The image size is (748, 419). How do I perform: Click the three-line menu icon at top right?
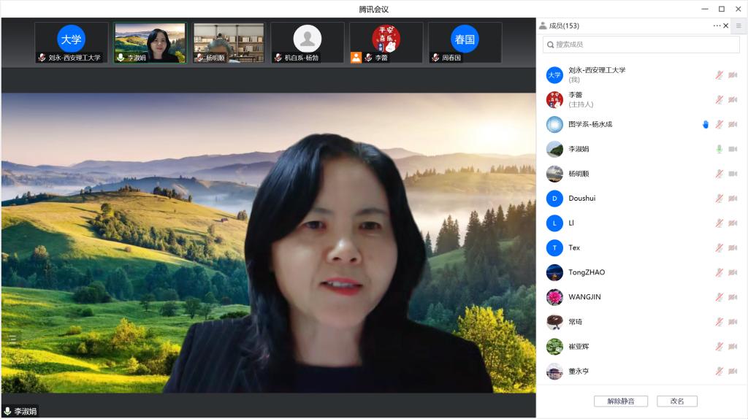point(738,26)
